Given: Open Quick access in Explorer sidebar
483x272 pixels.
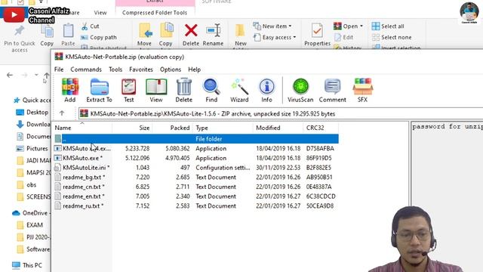Looking at the screenshot, I should point(32,100).
